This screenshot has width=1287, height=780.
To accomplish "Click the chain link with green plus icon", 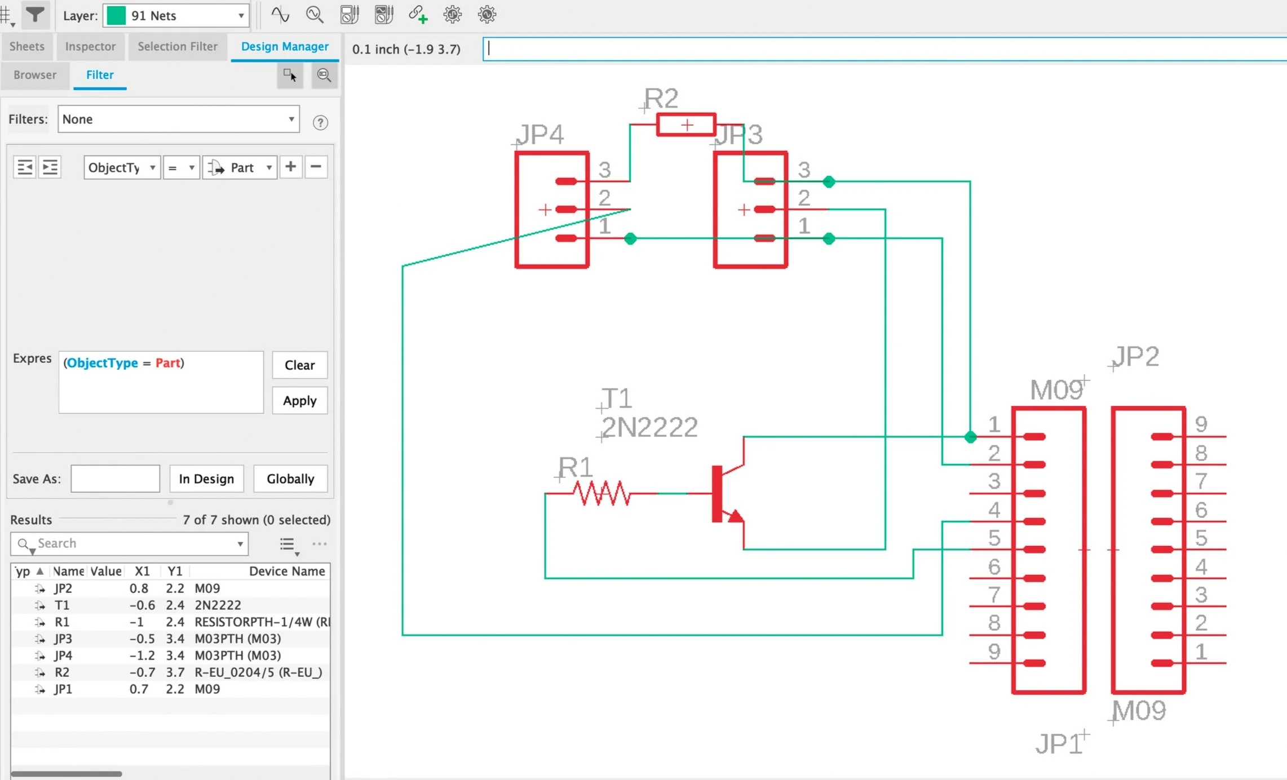I will click(418, 15).
